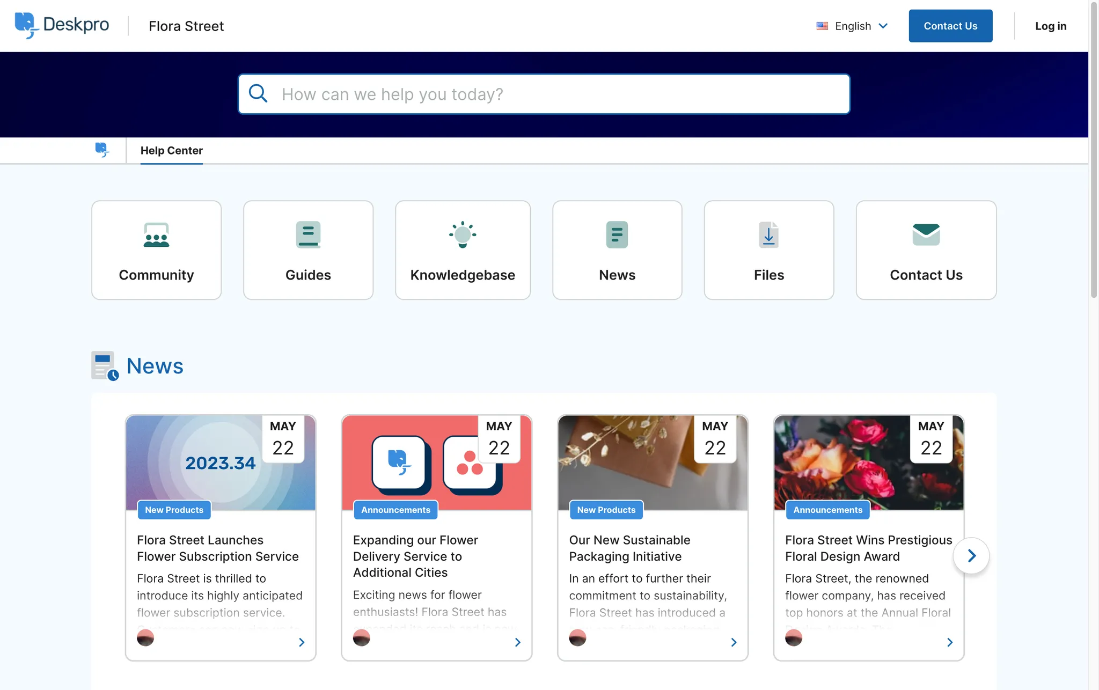
Task: Show next news with carousel arrow
Action: pyautogui.click(x=971, y=555)
